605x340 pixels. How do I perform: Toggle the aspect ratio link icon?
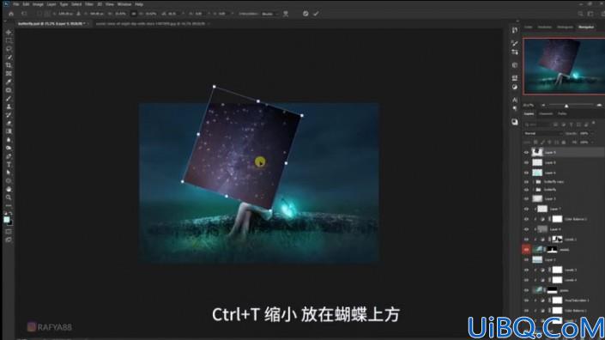pos(134,14)
